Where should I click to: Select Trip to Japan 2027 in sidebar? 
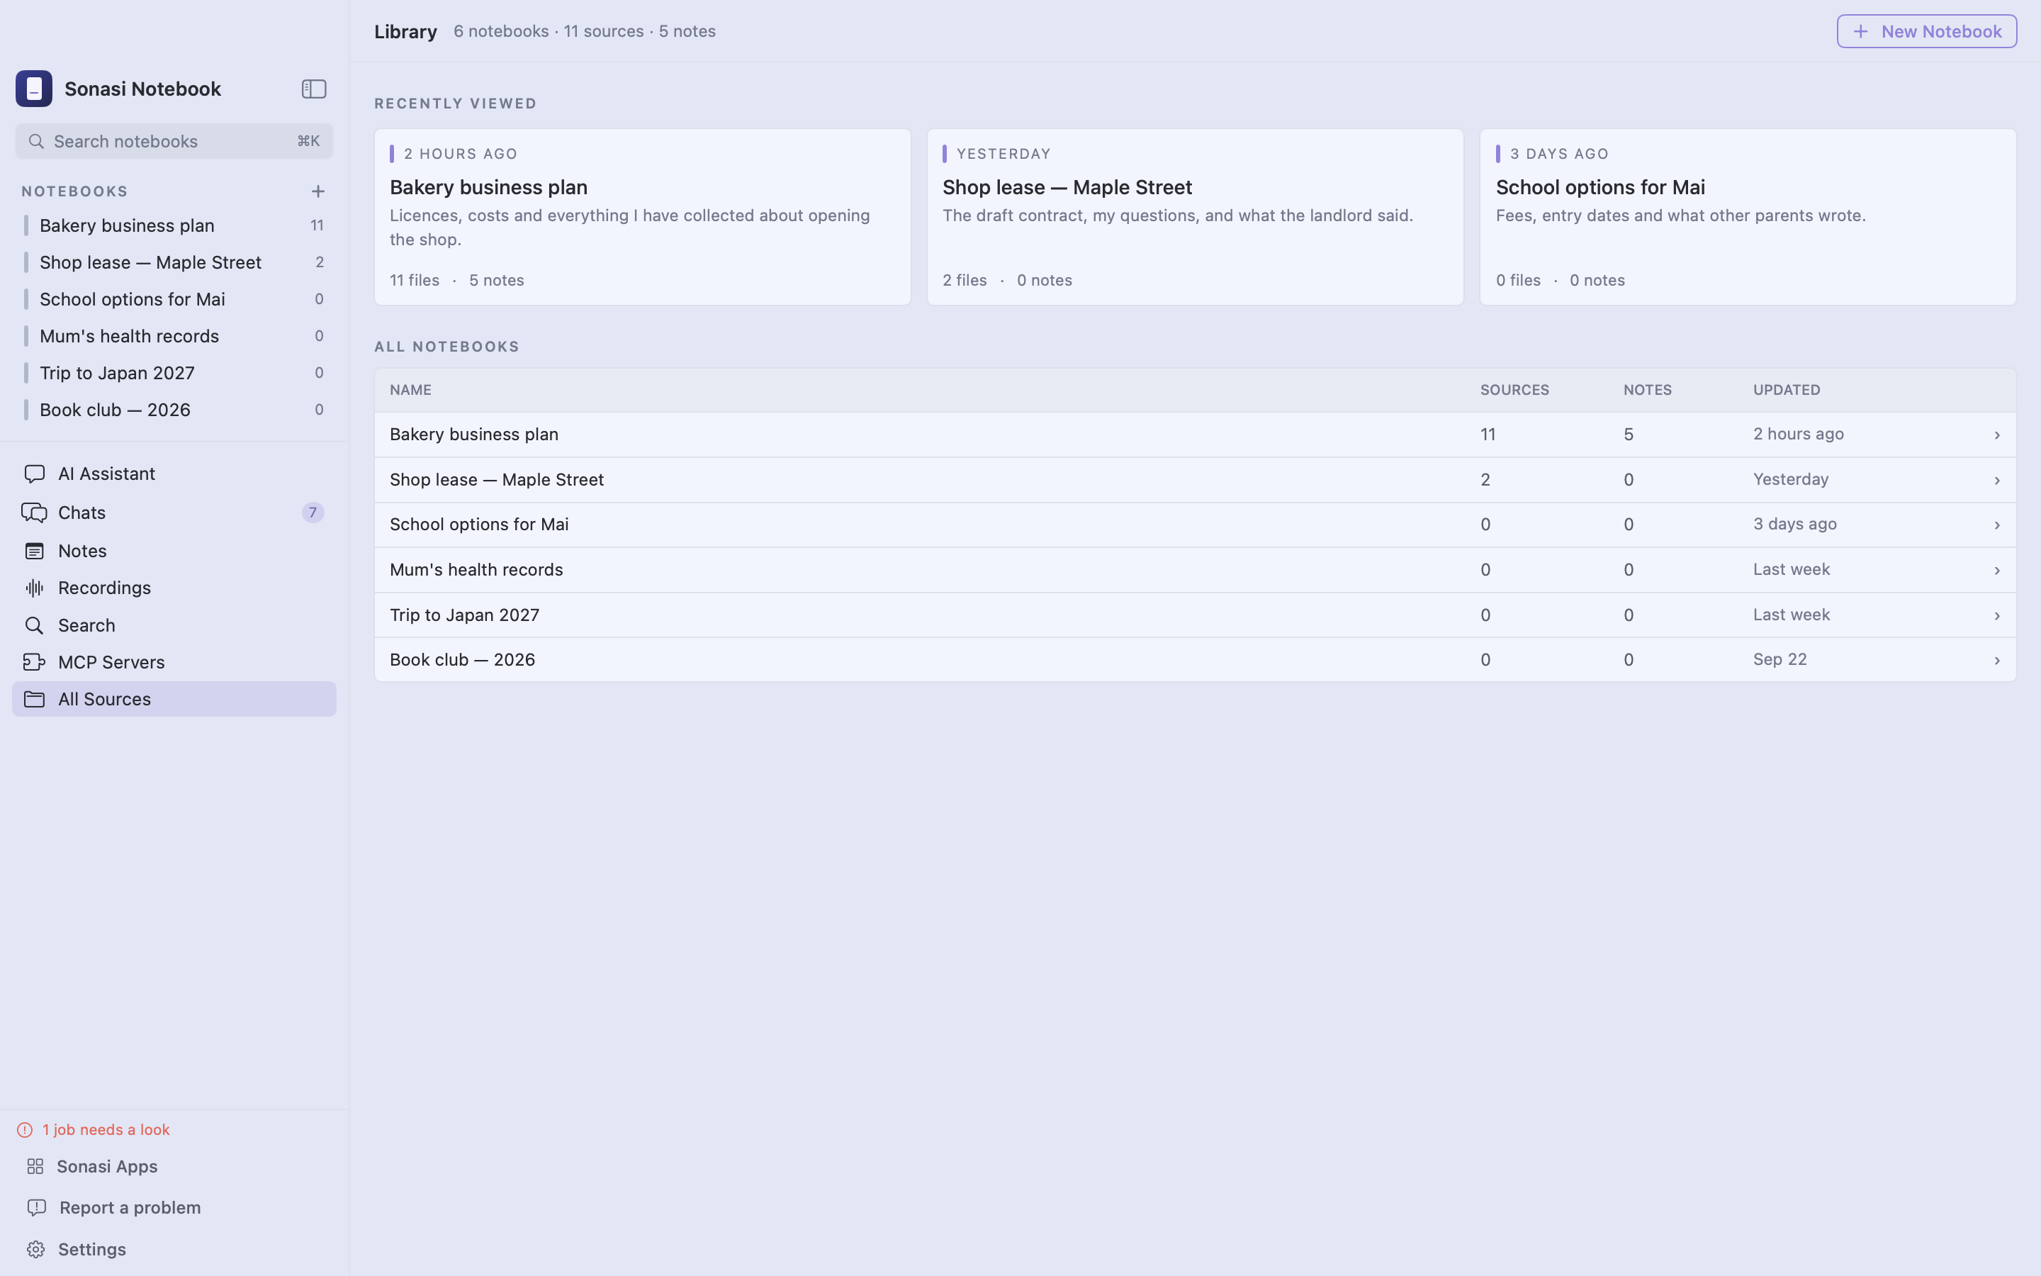174,373
